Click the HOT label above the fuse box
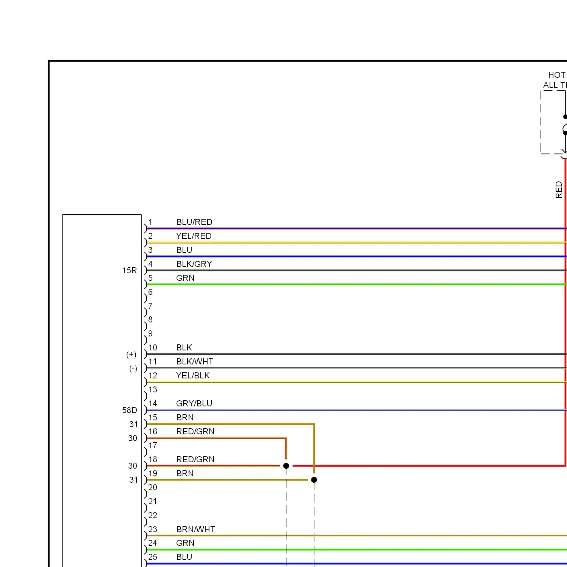567x567 pixels. click(557, 75)
